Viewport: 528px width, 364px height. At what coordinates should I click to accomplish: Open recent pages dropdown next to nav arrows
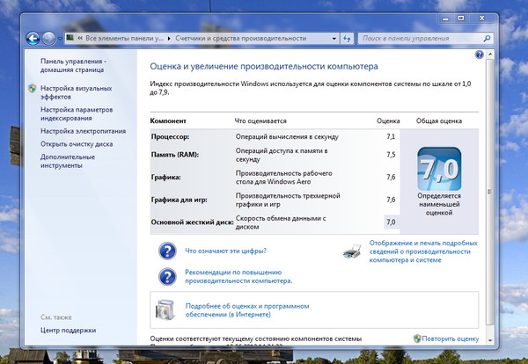(x=60, y=39)
